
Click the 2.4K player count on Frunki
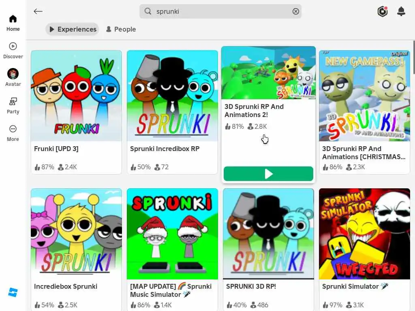68,167
